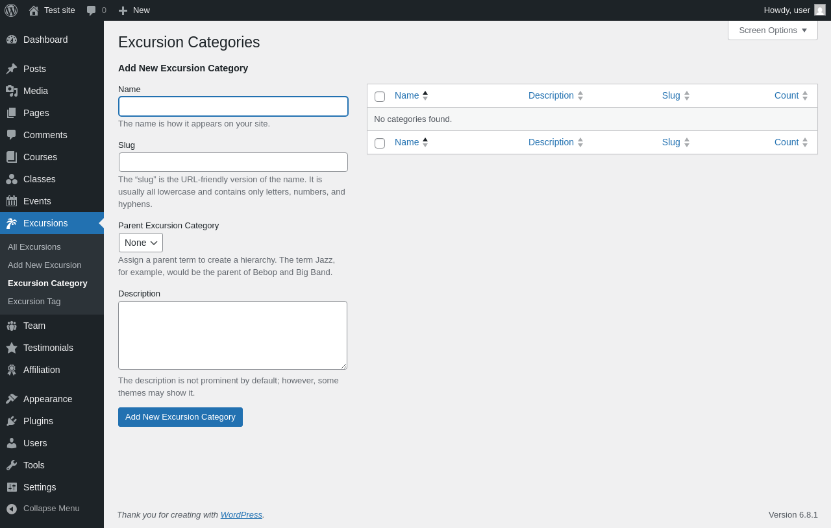Expand the Screen Options panel
The width and height of the screenshot is (831, 528).
tap(773, 30)
